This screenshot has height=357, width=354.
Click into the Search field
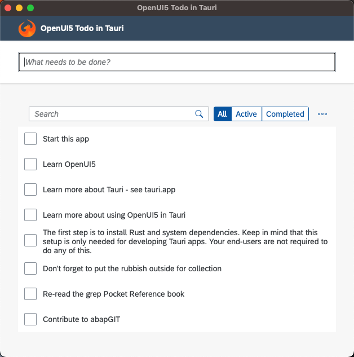coord(113,114)
